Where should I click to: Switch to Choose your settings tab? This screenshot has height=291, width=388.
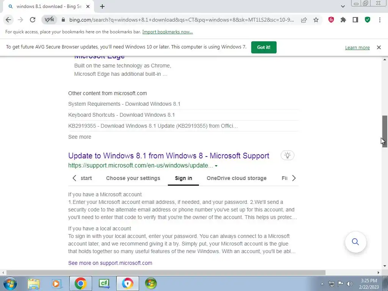(x=133, y=178)
